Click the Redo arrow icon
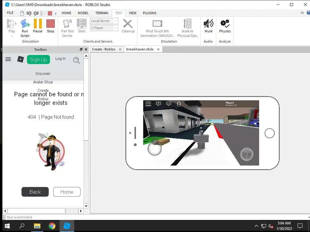310x232 pixels. 36,13
